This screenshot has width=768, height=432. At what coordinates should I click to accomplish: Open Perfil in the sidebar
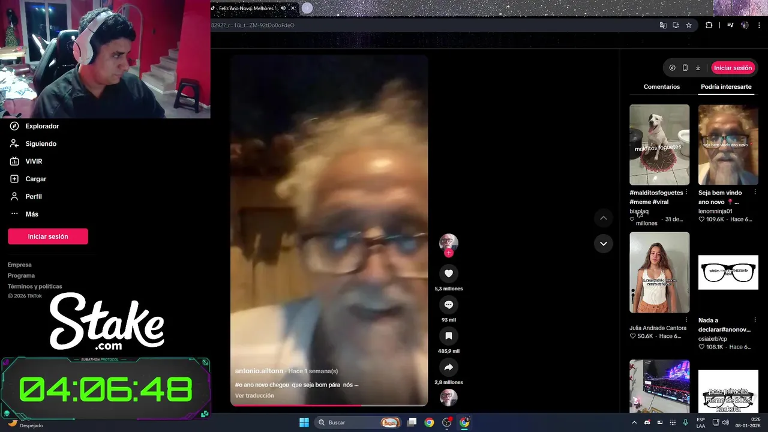pyautogui.click(x=26, y=196)
